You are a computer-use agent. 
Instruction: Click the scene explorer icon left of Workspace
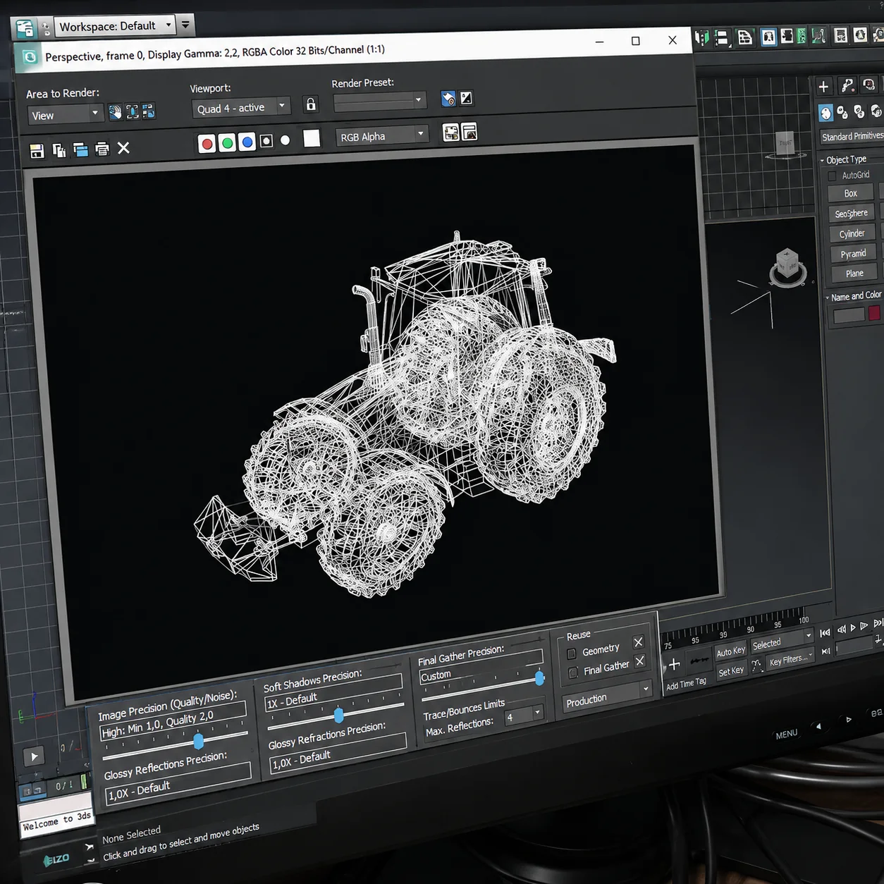point(25,28)
